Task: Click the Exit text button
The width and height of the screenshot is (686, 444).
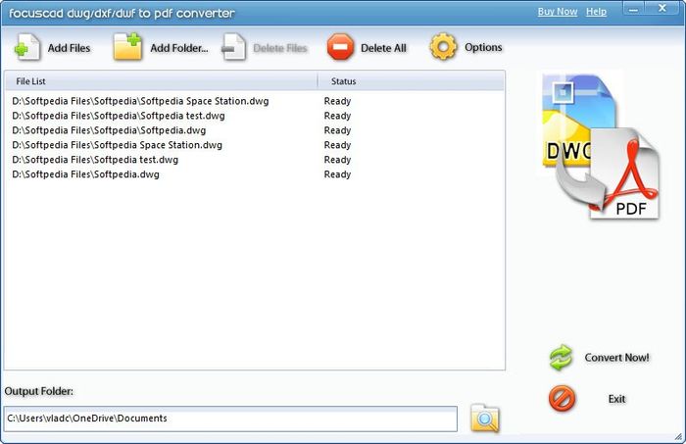Action: [x=616, y=399]
